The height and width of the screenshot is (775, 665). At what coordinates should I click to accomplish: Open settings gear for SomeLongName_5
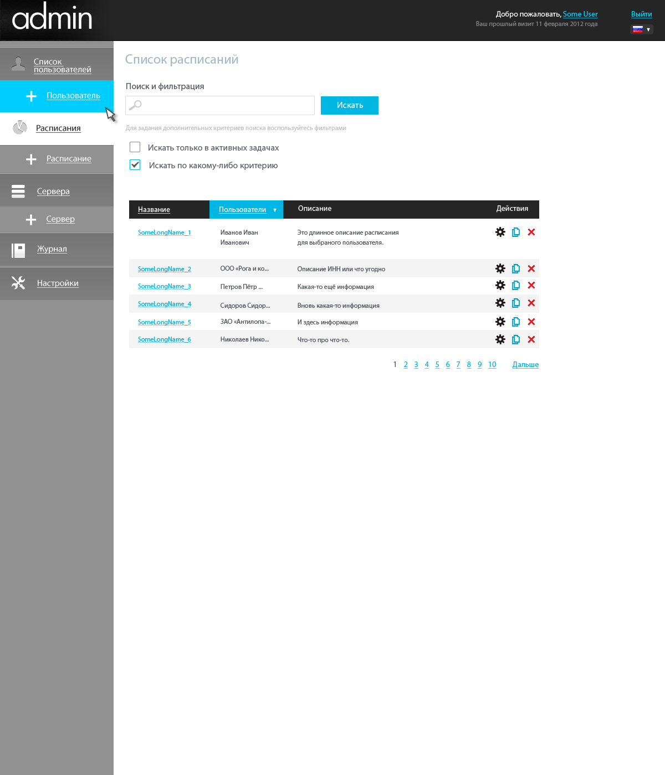click(500, 322)
